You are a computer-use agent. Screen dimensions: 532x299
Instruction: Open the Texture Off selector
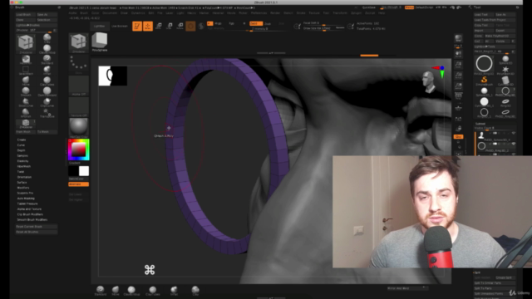[79, 107]
